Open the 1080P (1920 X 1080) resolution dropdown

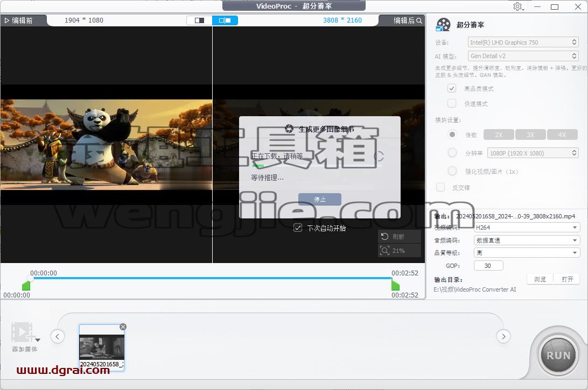click(x=533, y=153)
